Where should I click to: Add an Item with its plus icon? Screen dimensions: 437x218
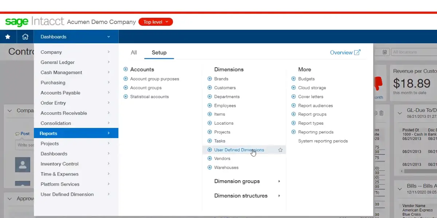[x=209, y=114]
